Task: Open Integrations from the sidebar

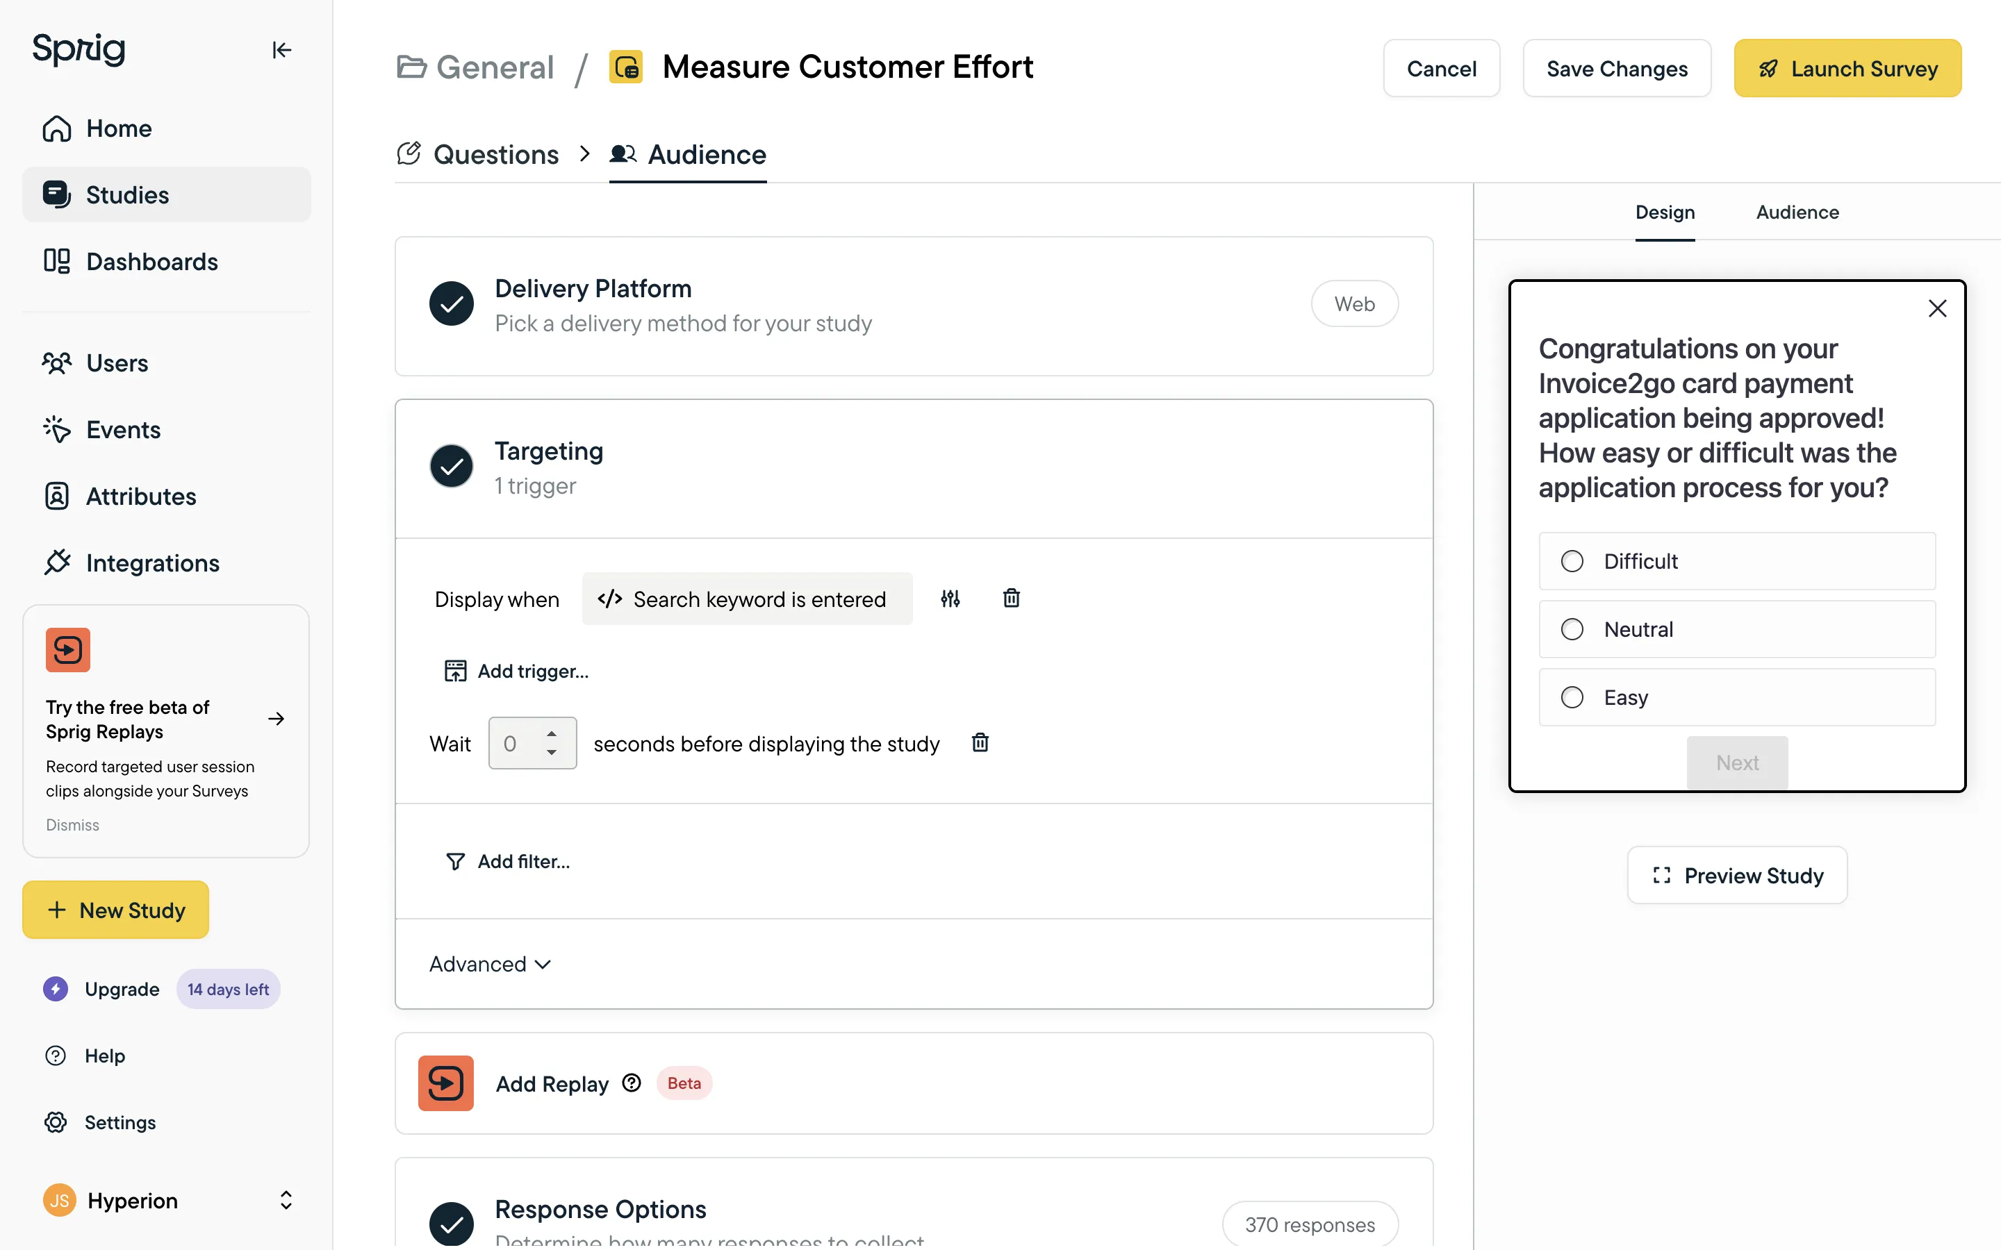Action: pyautogui.click(x=152, y=563)
